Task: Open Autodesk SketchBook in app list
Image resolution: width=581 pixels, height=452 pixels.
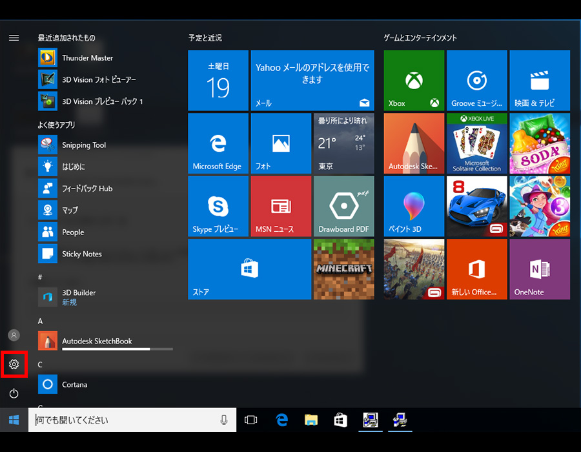Action: (106, 341)
